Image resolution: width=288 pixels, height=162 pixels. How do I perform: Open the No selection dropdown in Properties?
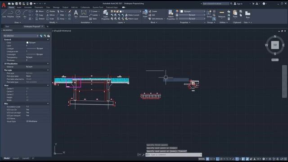21,36
